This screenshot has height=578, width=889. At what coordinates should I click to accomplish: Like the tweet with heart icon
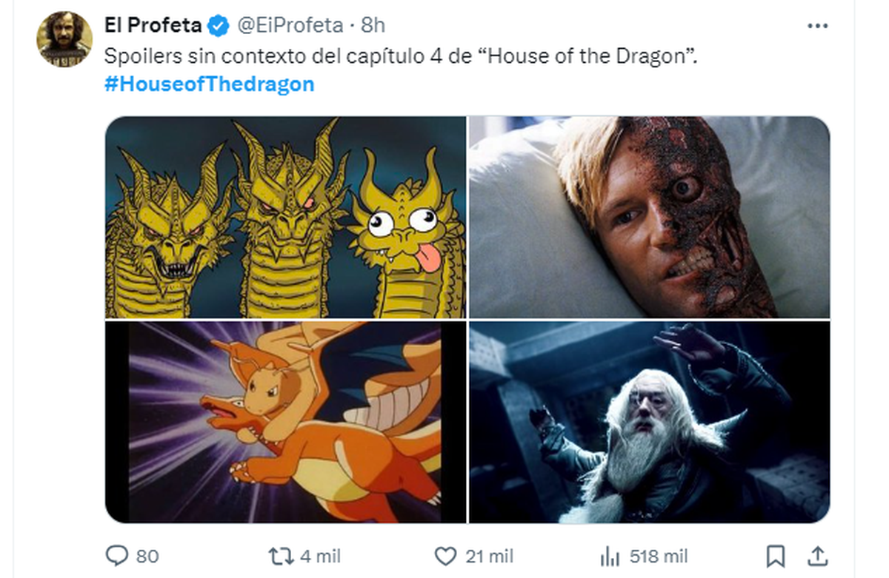pos(444,555)
